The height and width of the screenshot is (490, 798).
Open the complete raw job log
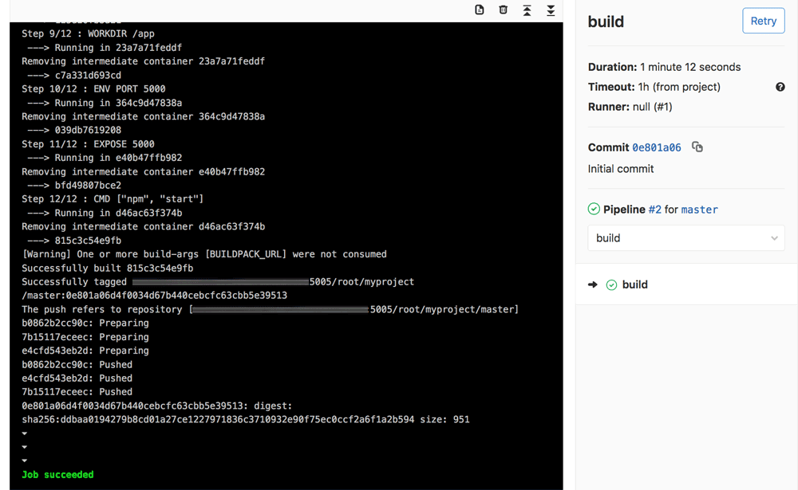pyautogui.click(x=480, y=10)
